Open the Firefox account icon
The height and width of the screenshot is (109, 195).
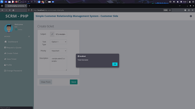[x=185, y=10]
